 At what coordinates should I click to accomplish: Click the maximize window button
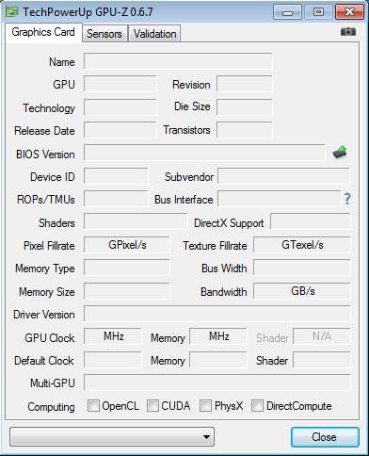point(318,12)
